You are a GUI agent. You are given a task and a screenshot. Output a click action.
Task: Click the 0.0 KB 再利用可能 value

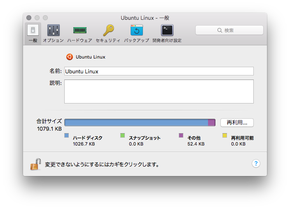click(x=238, y=144)
